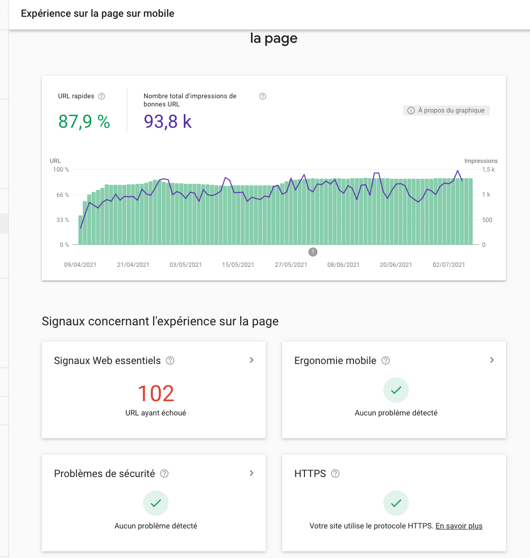Click Signaux Web essentiels card title
Image resolution: width=530 pixels, height=558 pixels.
(107, 360)
